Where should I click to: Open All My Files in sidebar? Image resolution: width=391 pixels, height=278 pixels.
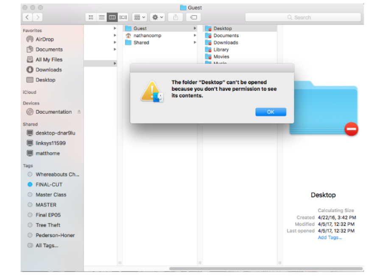[x=48, y=60]
